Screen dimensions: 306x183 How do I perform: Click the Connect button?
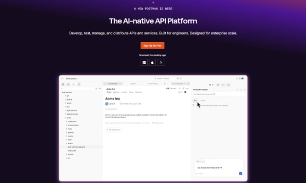[171, 88]
